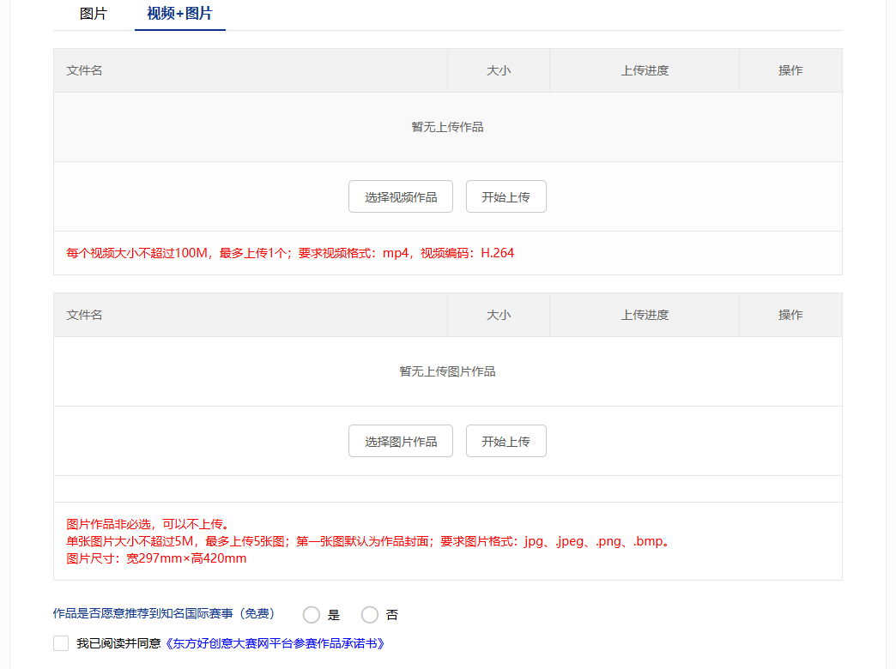The image size is (896, 669).
Task: Click the 操作 header in the image table
Action: [x=790, y=315]
